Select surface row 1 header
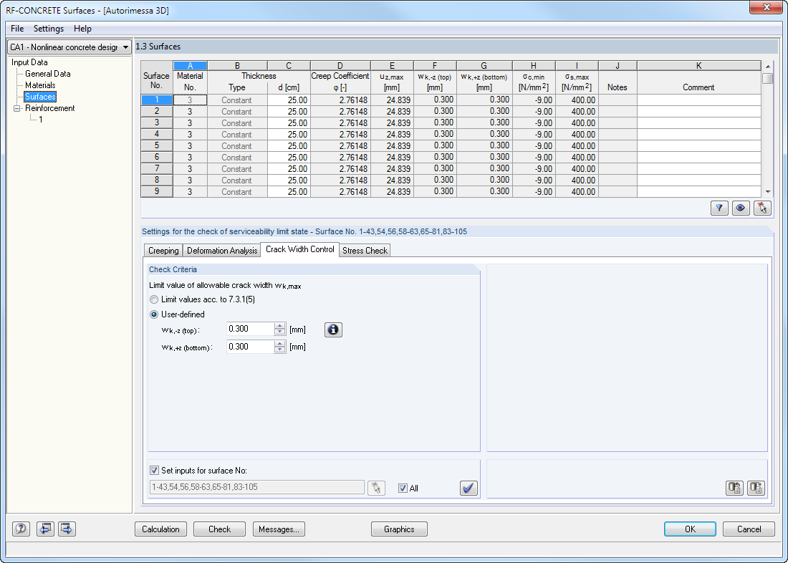The width and height of the screenshot is (788, 563). tap(157, 100)
